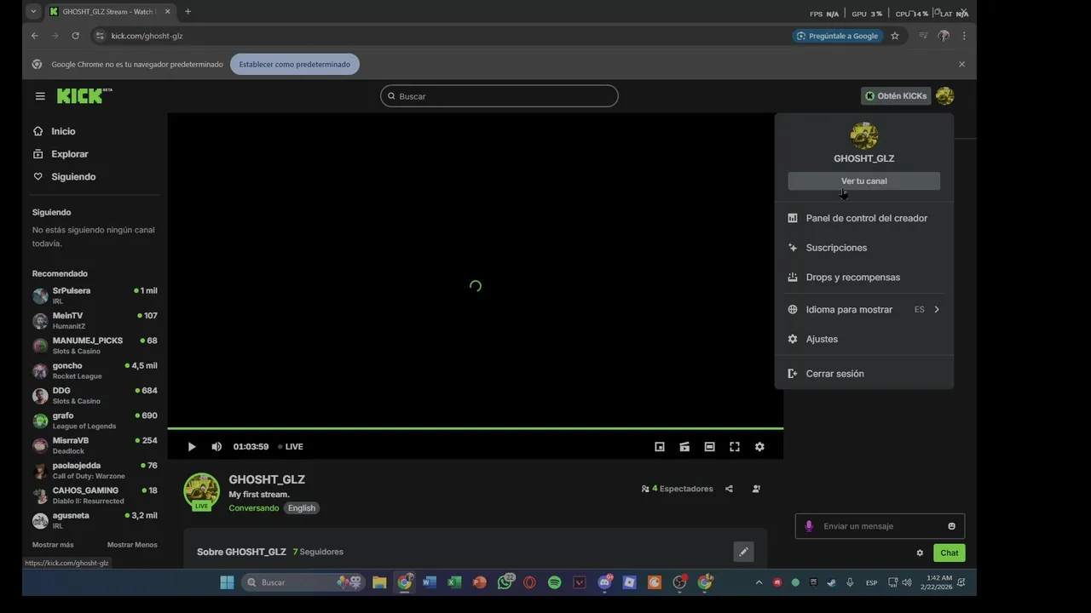
Task: Click the GHOSHT_GLZ channel avatar with LIVE badge
Action: click(202, 491)
